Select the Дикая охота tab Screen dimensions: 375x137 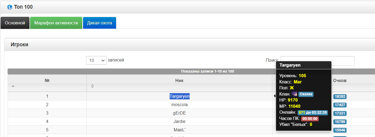coord(99,23)
